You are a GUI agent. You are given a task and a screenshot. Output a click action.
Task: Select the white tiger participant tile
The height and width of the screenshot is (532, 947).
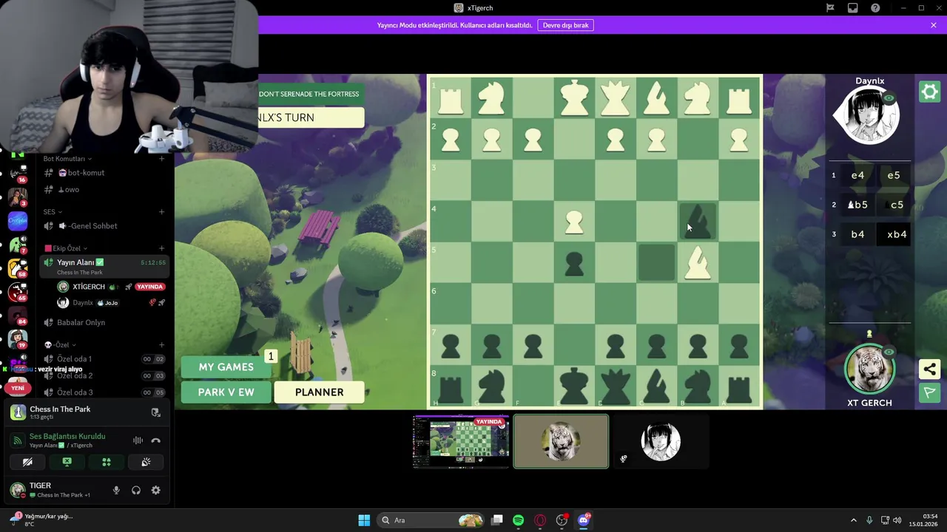click(561, 442)
